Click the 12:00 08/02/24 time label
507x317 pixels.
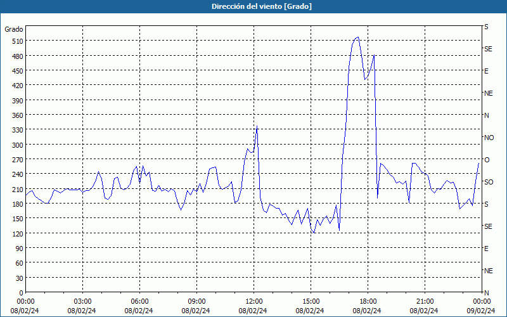253,306
